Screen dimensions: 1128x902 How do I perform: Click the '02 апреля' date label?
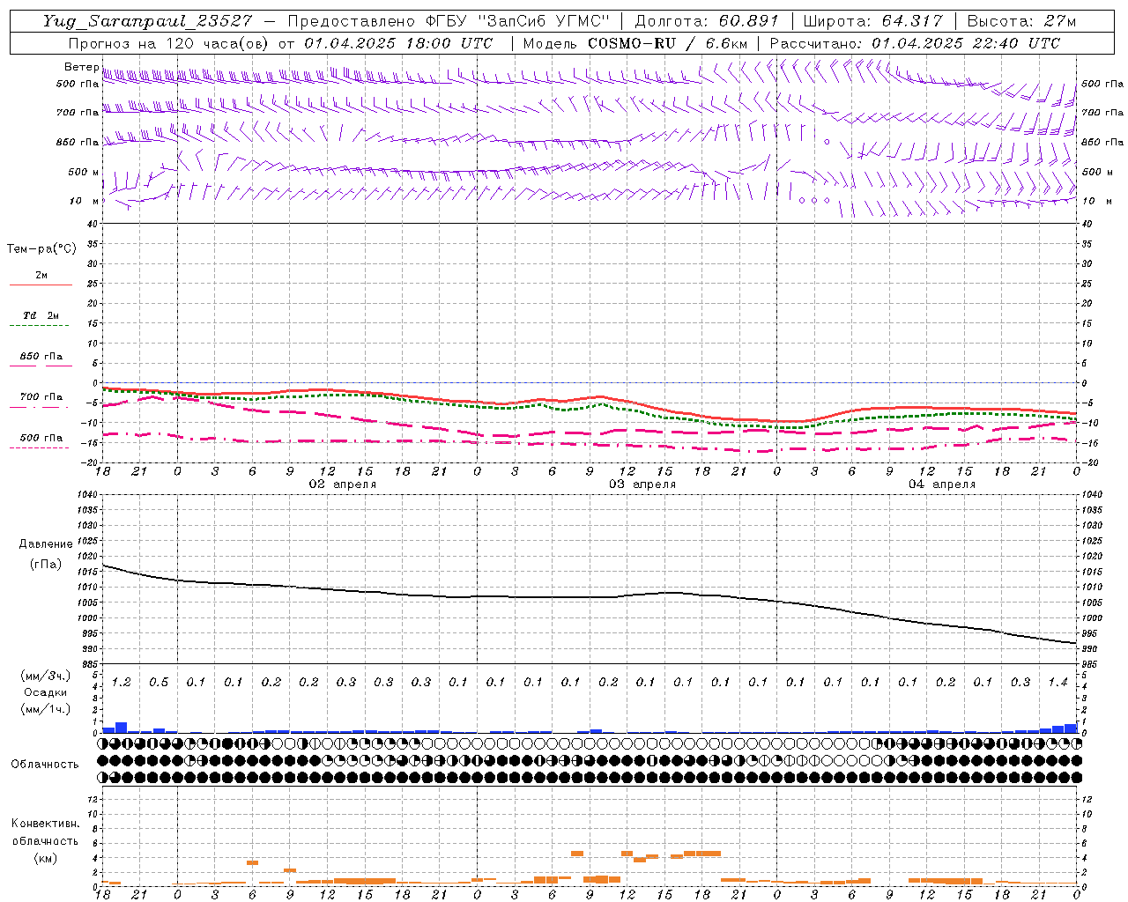pyautogui.click(x=343, y=484)
